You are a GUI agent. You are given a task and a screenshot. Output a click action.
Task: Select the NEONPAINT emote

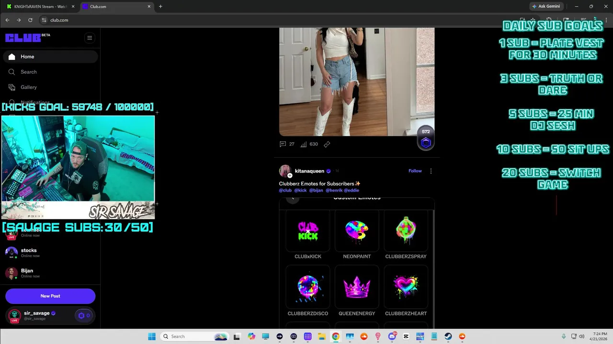(357, 231)
